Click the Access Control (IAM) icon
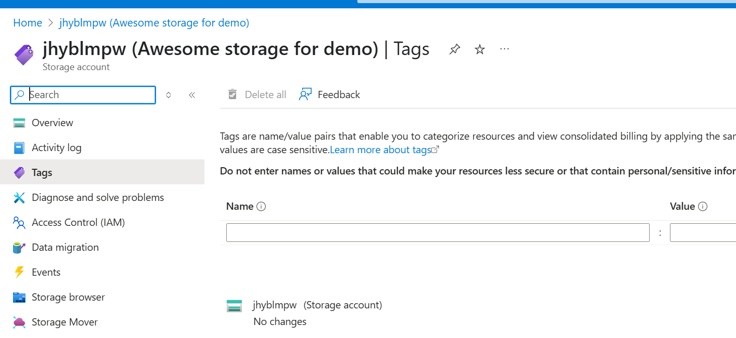This screenshot has height=338, width=736. click(x=19, y=223)
